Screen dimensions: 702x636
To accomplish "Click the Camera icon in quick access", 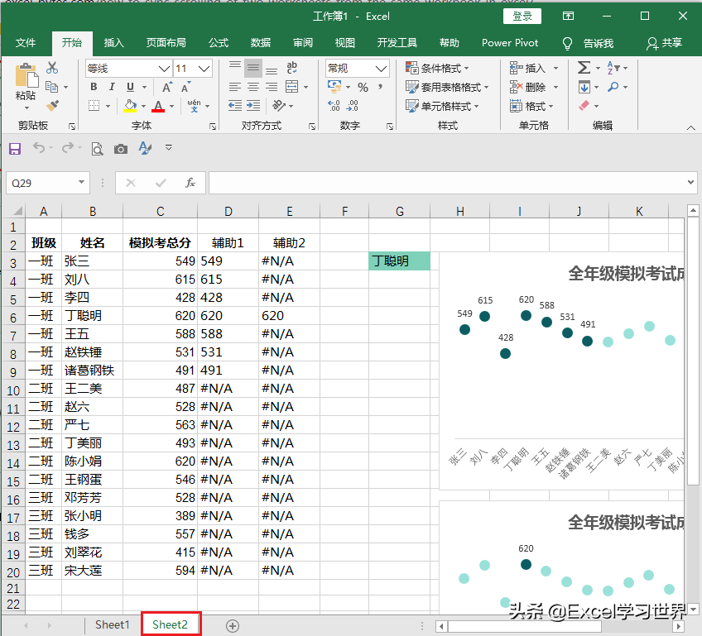I will [x=120, y=149].
